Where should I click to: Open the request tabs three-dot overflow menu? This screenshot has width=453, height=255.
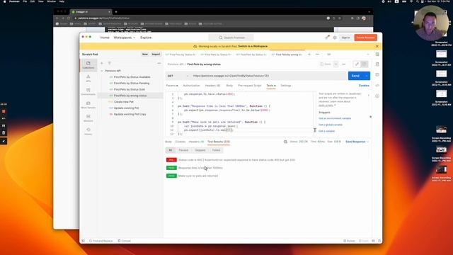tap(318, 55)
